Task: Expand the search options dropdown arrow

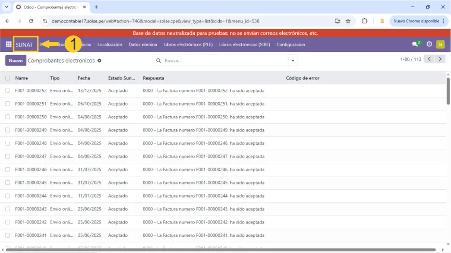Action: click(x=293, y=61)
